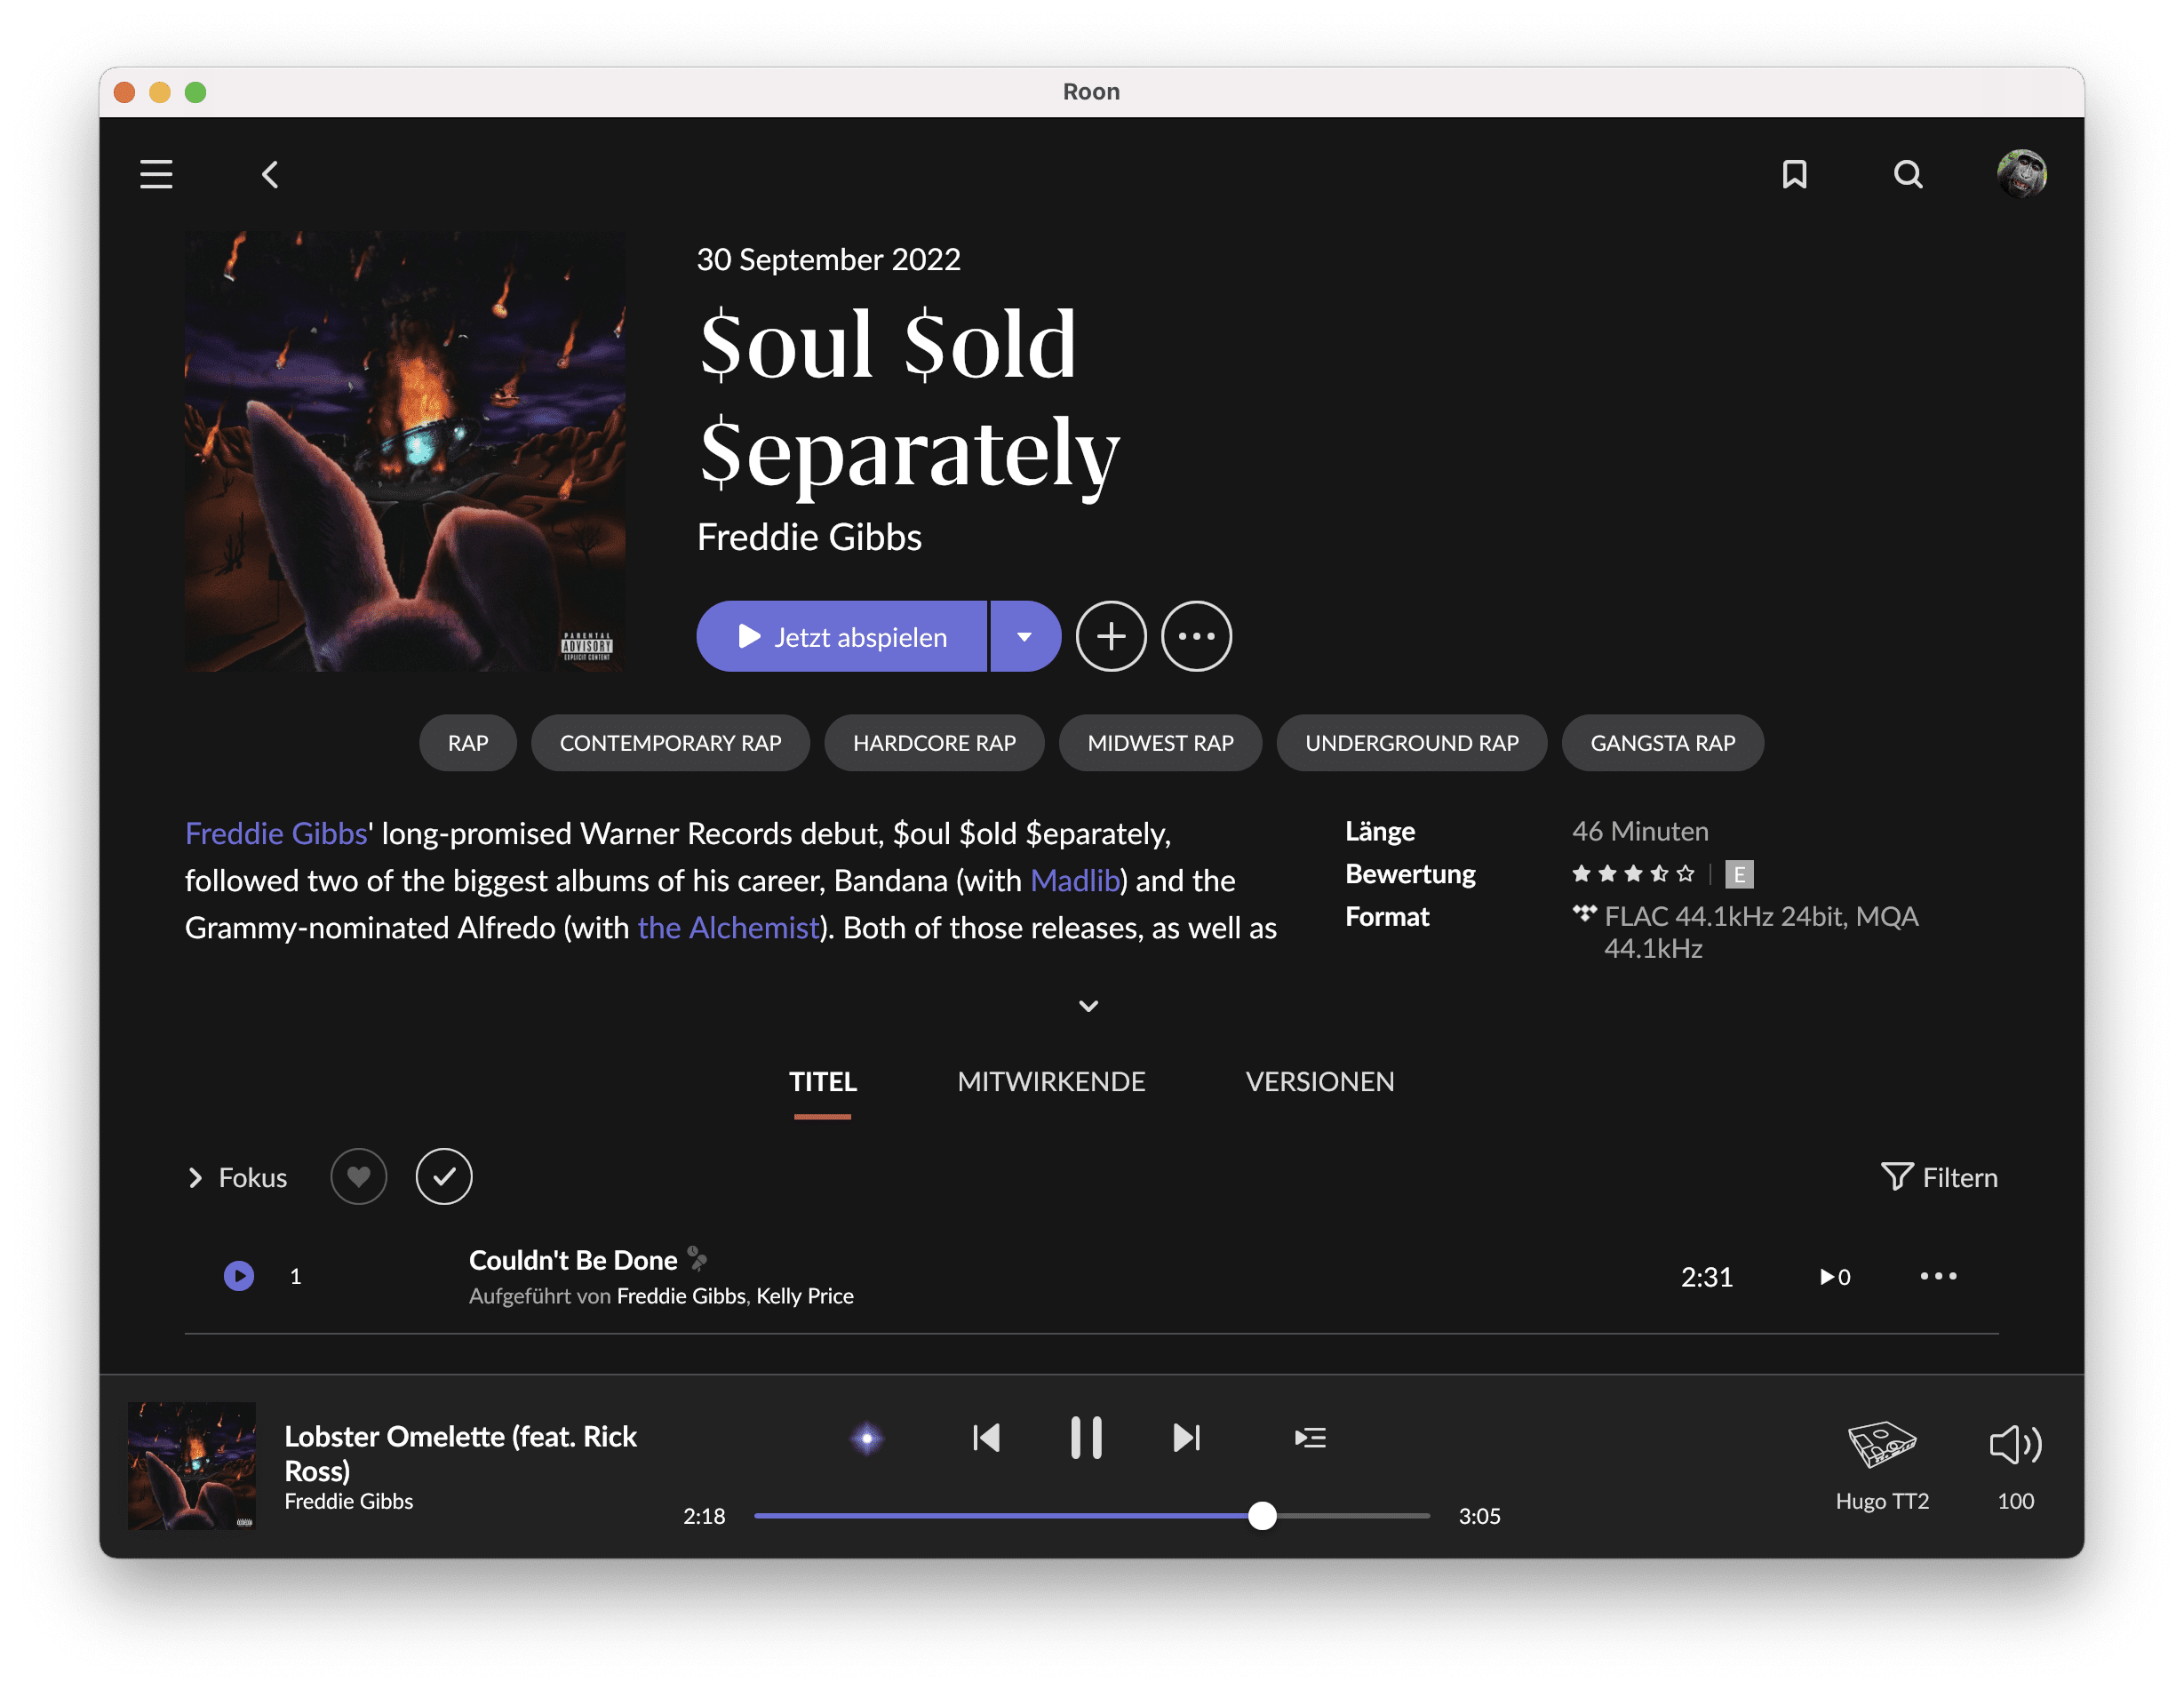The image size is (2184, 1690).
Task: Open the hamburger navigation menu
Action: coord(156,174)
